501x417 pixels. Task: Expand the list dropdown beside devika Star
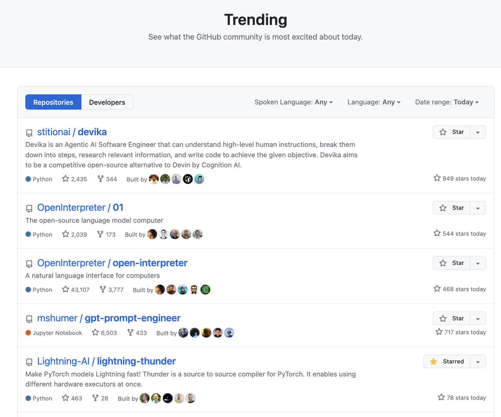tap(478, 132)
